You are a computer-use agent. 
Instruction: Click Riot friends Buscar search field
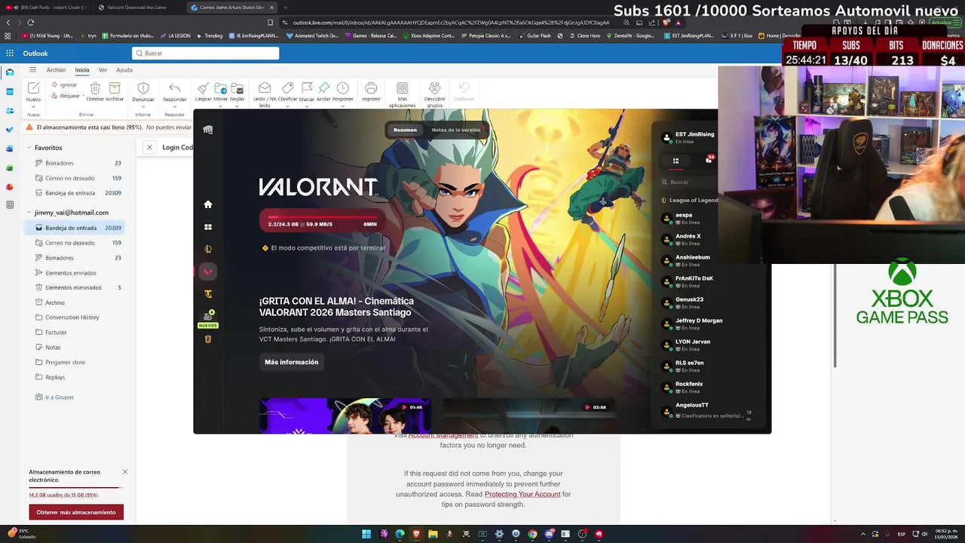[688, 182]
